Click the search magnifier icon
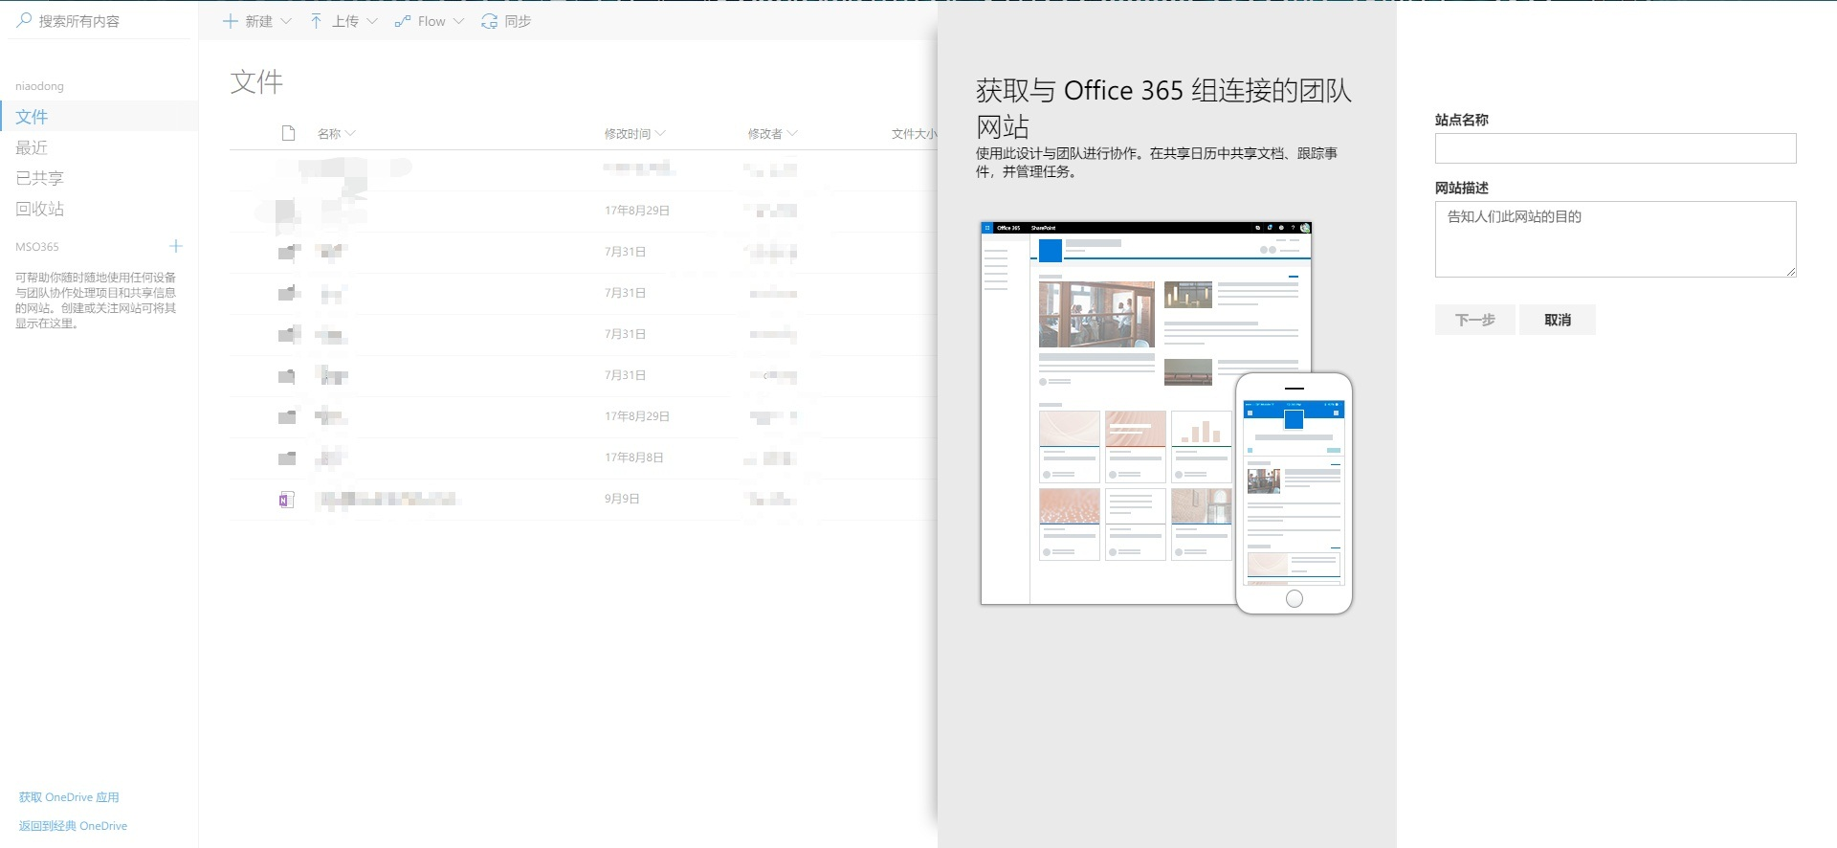 25,20
